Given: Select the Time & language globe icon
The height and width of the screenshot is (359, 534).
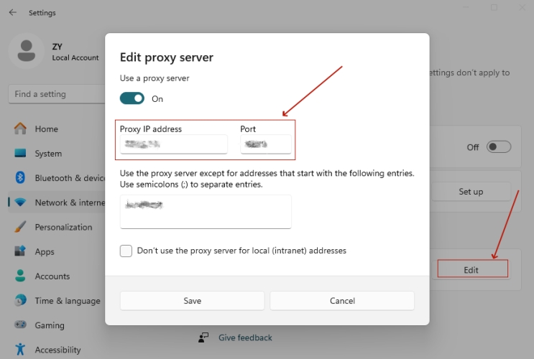Looking at the screenshot, I should click(20, 301).
